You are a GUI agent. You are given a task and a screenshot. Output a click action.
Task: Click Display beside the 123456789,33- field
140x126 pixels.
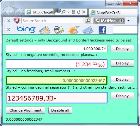pos(122,96)
